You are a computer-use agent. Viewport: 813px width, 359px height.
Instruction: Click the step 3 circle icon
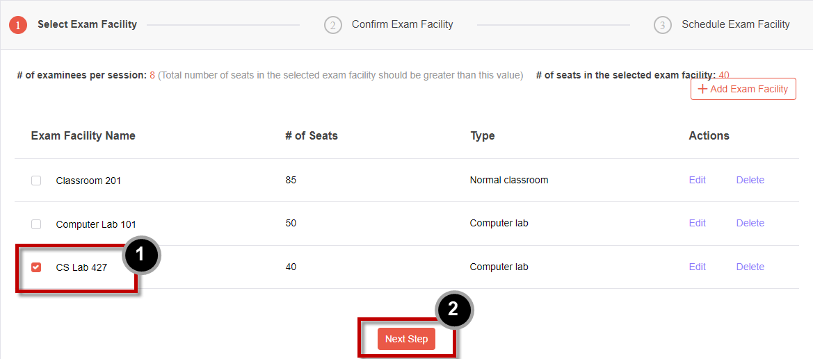pos(663,25)
